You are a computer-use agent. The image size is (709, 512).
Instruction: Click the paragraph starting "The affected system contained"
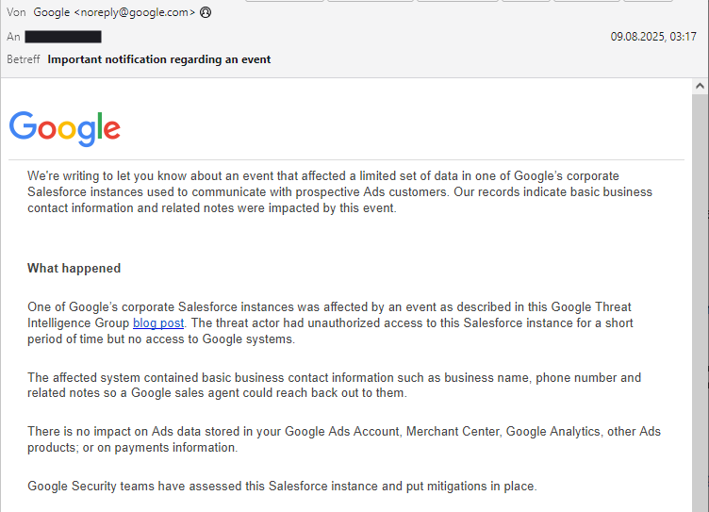(x=334, y=386)
